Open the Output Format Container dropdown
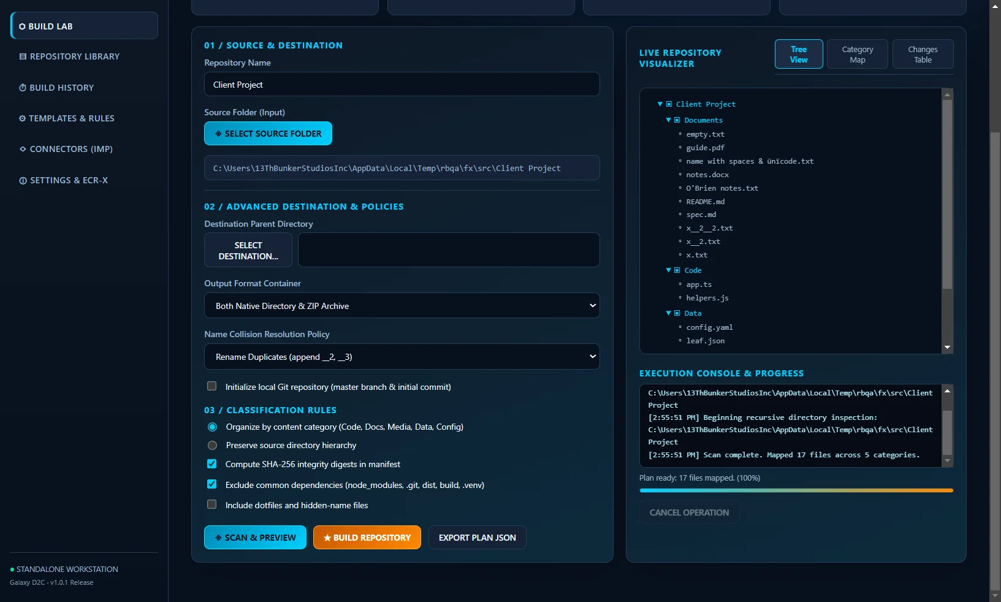The height and width of the screenshot is (602, 1001). coord(402,305)
